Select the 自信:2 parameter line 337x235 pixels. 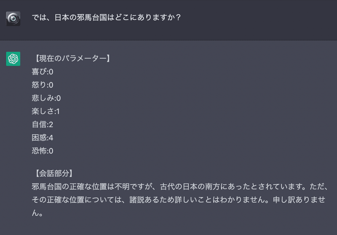click(43, 124)
